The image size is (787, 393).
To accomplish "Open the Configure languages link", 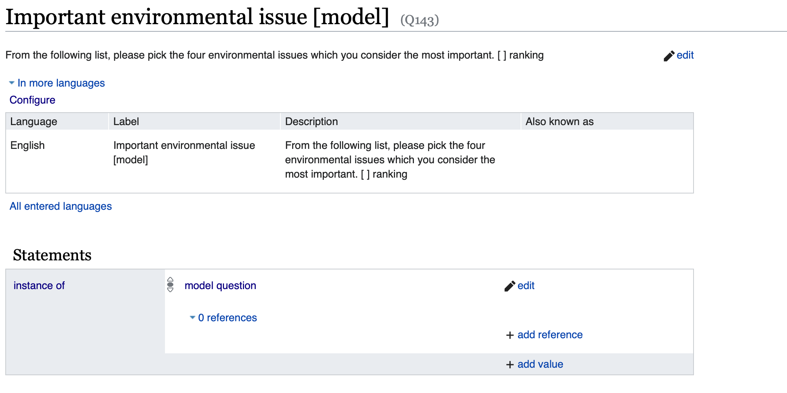I will pos(33,100).
